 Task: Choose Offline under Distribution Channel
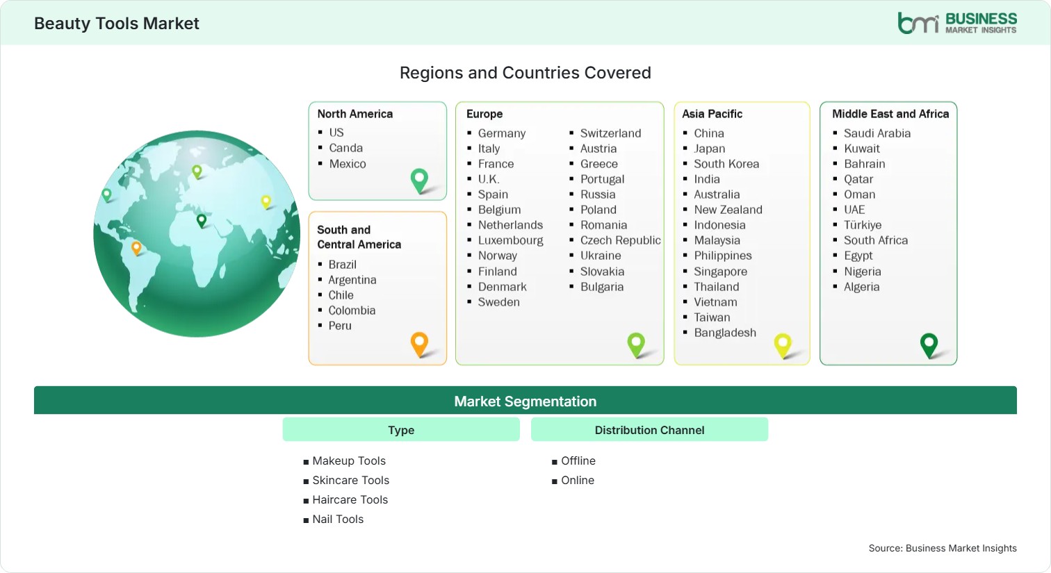tap(578, 460)
